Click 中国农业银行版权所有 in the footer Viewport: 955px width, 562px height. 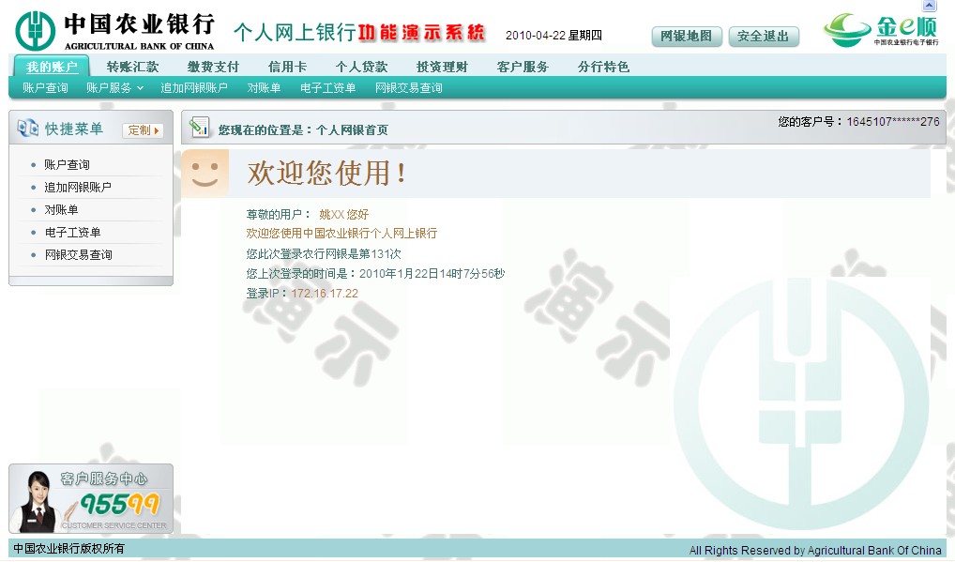click(68, 548)
